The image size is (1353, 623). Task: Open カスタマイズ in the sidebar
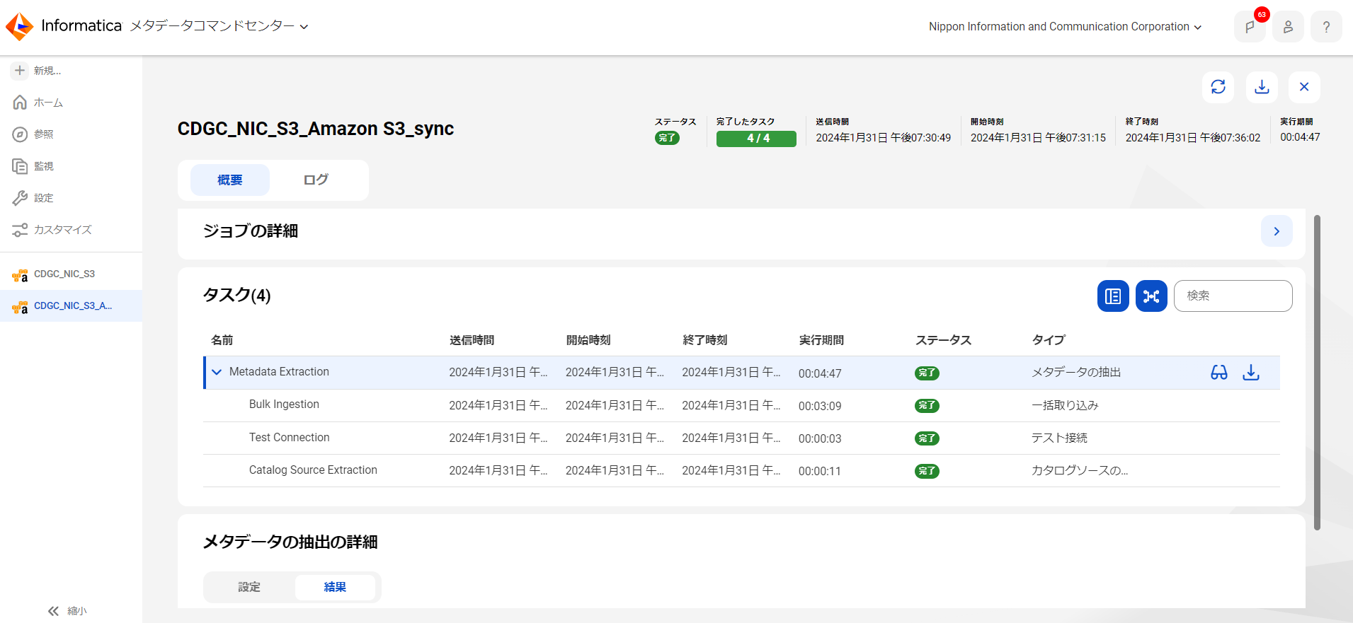pyautogui.click(x=52, y=230)
